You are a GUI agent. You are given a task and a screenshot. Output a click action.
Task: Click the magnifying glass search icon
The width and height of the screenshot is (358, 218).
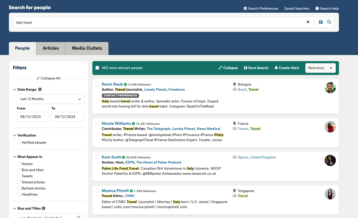pos(329,22)
